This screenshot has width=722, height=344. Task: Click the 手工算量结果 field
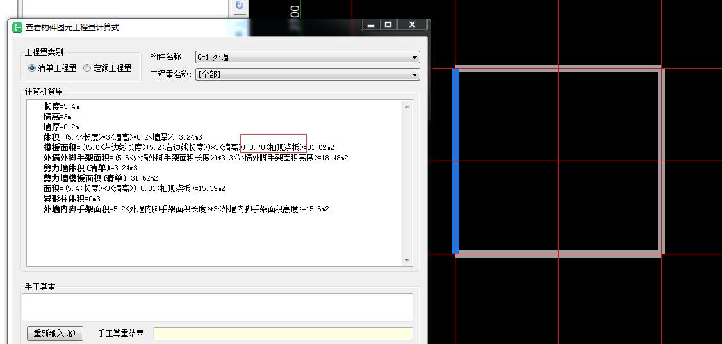point(283,333)
